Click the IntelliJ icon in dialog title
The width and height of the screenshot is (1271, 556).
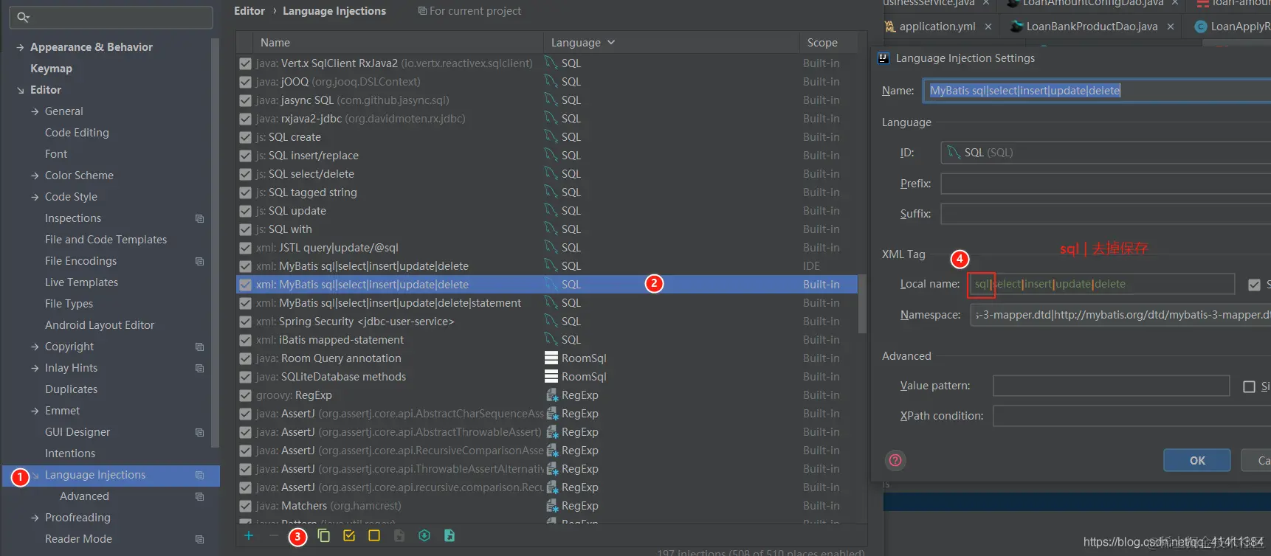coord(883,58)
